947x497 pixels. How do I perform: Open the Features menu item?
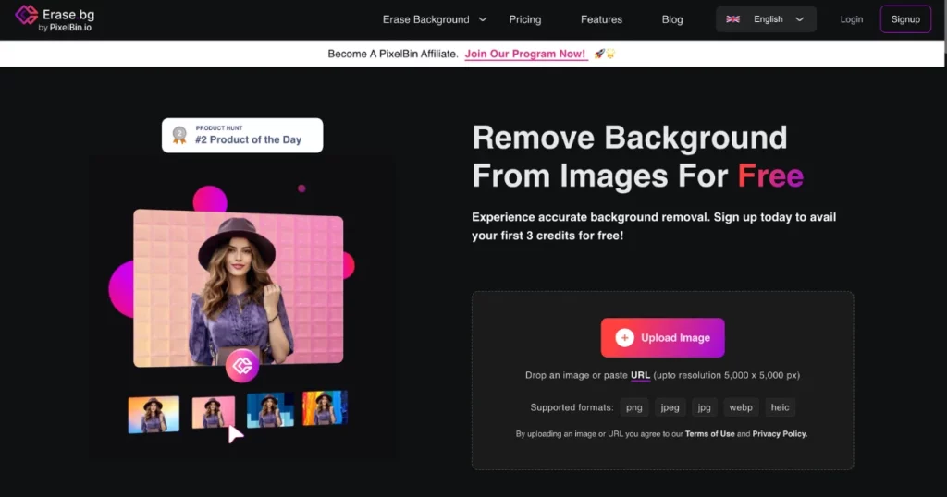tap(601, 19)
